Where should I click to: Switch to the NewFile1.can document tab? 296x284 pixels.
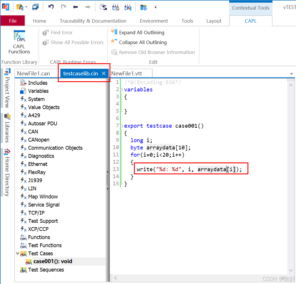click(34, 73)
